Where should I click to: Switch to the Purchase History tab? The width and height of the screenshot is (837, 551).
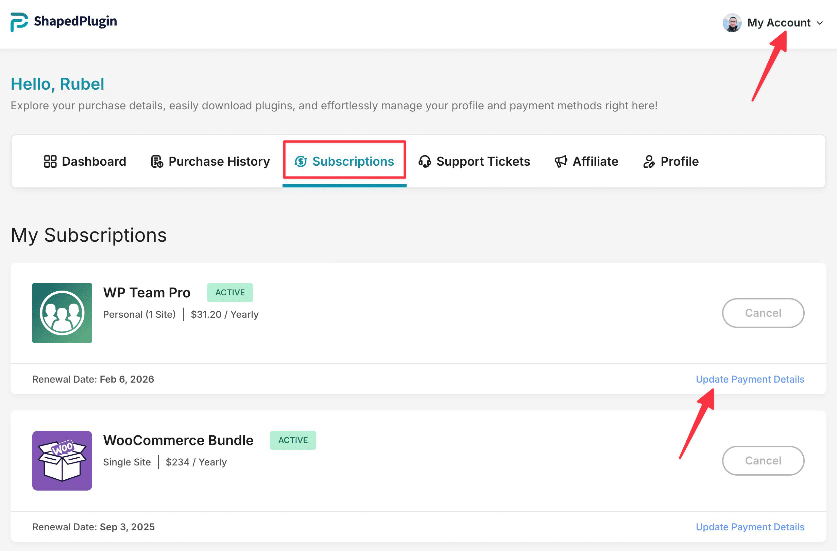pos(210,161)
